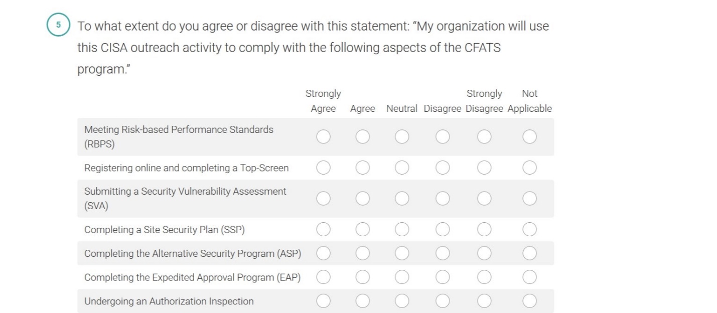The height and width of the screenshot is (313, 717).
Task: Select Strongly Agree for Meeting Risk-based Performance Standards
Action: click(323, 136)
